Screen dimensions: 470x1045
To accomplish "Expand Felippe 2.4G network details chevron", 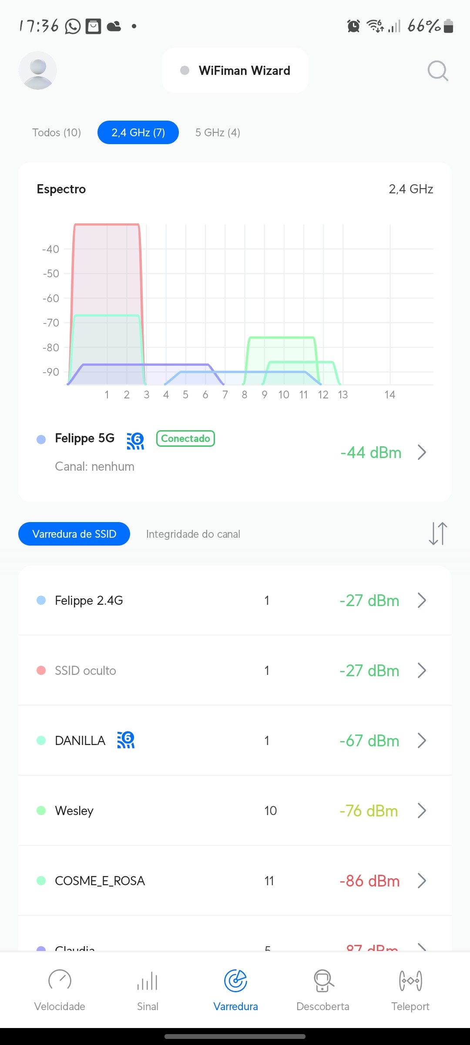I will pos(421,600).
